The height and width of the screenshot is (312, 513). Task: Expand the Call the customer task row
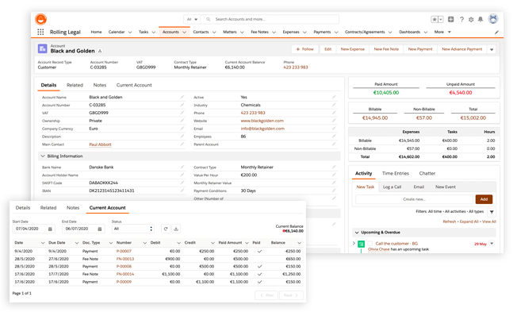(354, 243)
